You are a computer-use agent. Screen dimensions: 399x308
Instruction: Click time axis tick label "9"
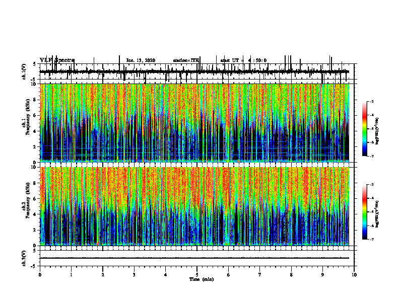click(322, 275)
